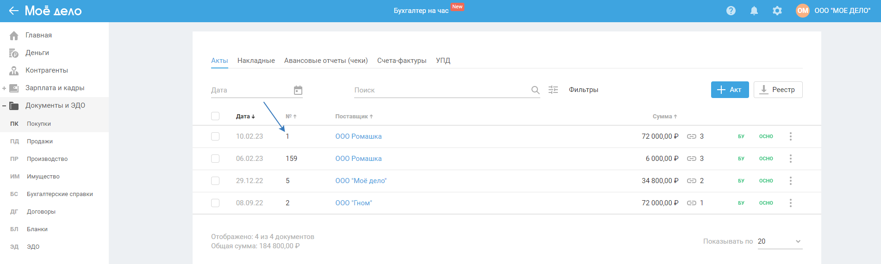The height and width of the screenshot is (264, 881).
Task: Expand the Зарплата и кадры section
Action: [4, 88]
